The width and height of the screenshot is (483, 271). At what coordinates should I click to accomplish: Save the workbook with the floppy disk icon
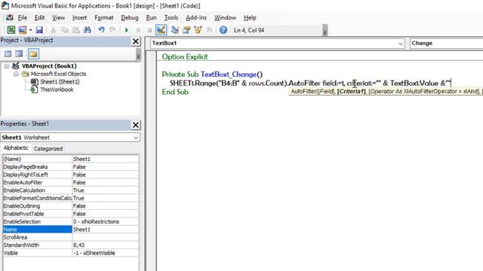39,30
